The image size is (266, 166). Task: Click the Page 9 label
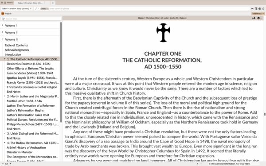[x=8, y=14]
